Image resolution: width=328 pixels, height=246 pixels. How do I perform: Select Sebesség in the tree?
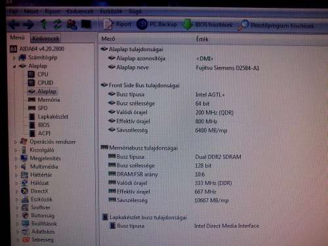coord(43,239)
